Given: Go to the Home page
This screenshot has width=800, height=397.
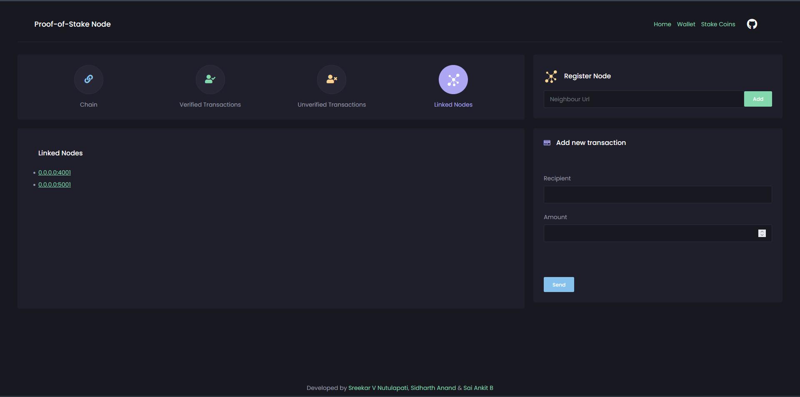Looking at the screenshot, I should point(662,24).
